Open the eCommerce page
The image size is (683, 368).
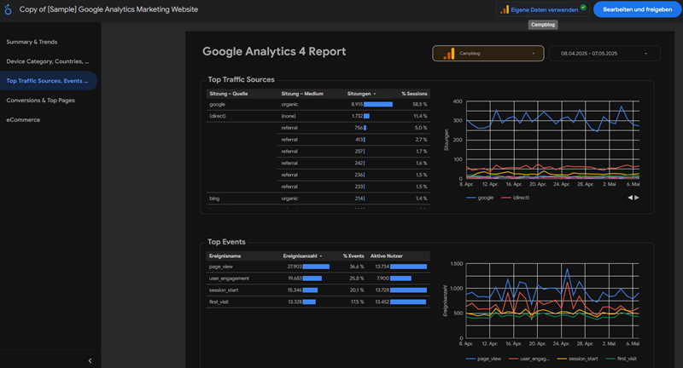coord(23,120)
